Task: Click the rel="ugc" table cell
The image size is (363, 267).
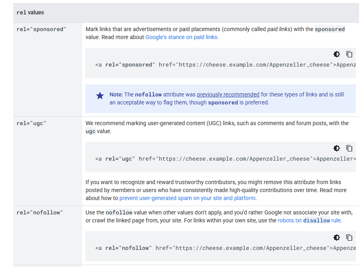Action: coord(48,161)
